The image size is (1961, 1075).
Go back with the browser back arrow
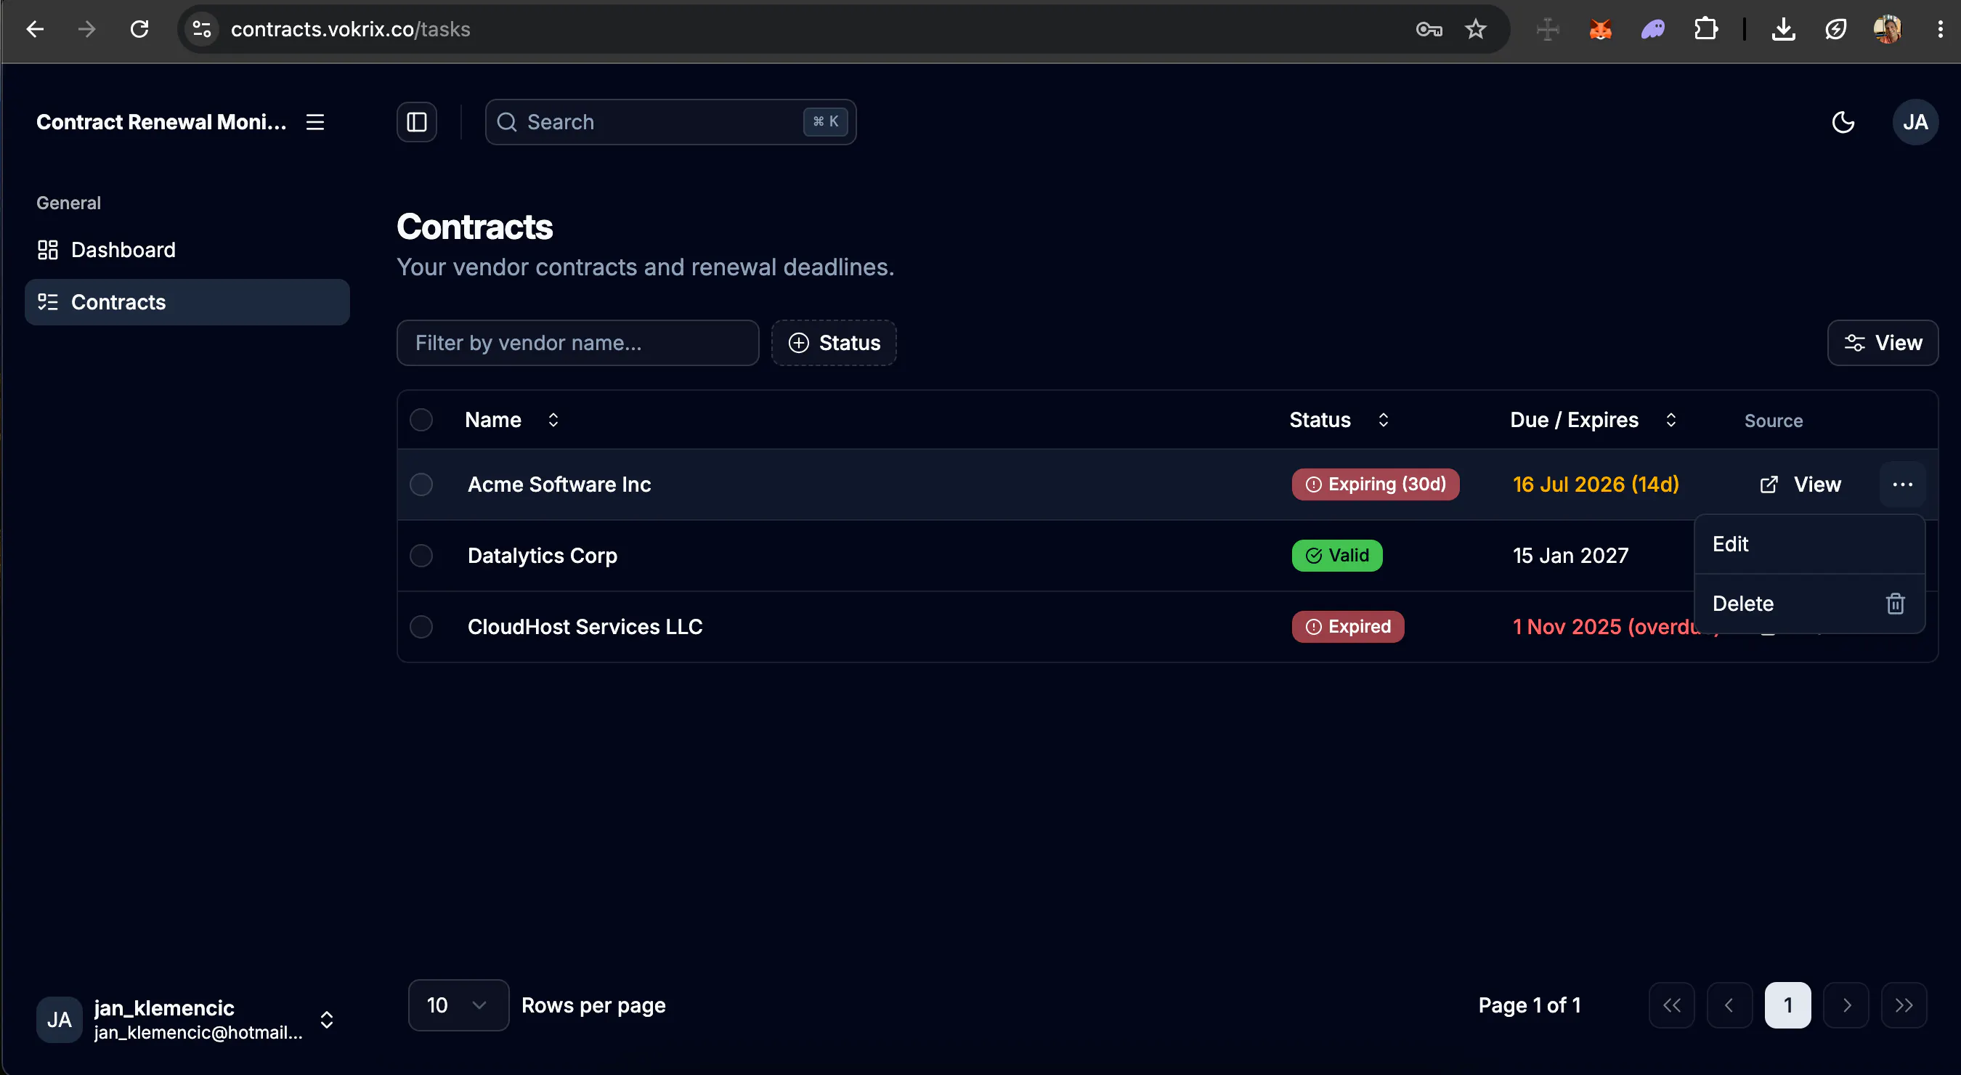pos(35,29)
